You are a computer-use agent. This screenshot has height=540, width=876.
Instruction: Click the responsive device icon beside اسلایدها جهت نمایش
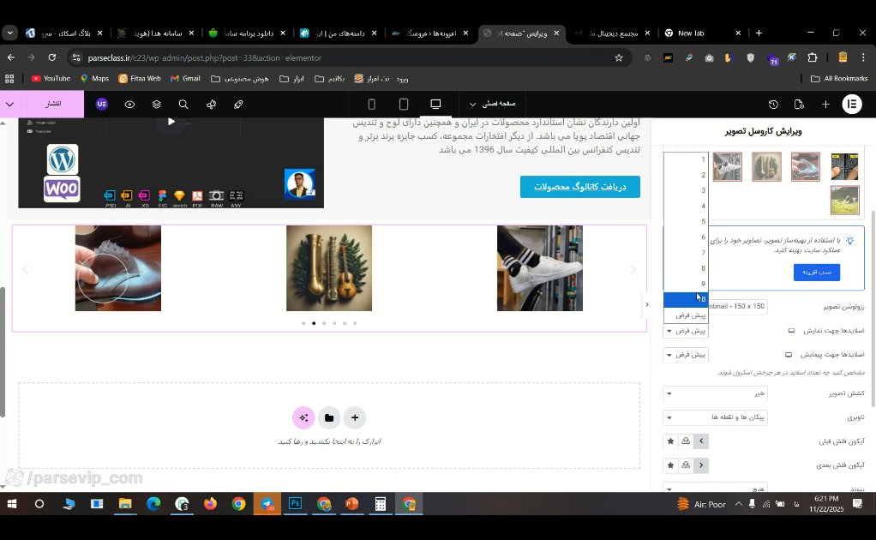click(x=791, y=331)
